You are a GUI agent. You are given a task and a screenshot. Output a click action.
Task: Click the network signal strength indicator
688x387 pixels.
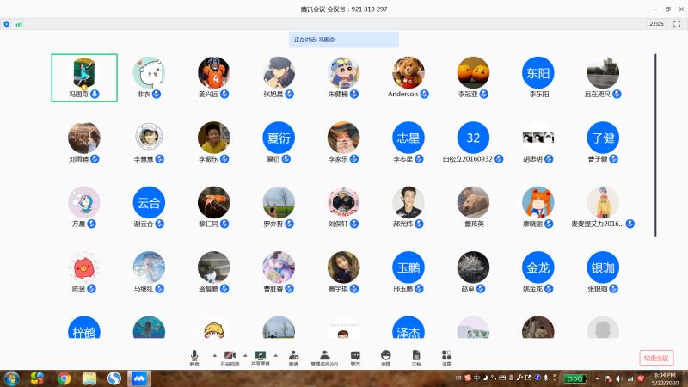pyautogui.click(x=19, y=24)
